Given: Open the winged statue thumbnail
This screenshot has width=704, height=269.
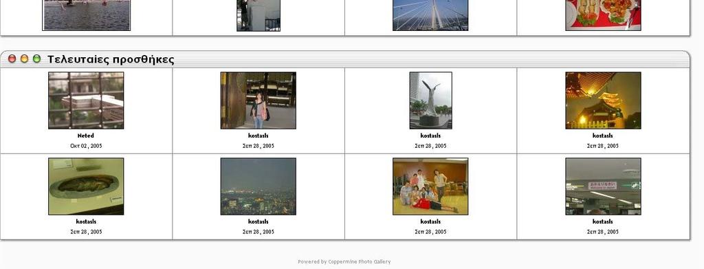Looking at the screenshot, I should [x=430, y=100].
